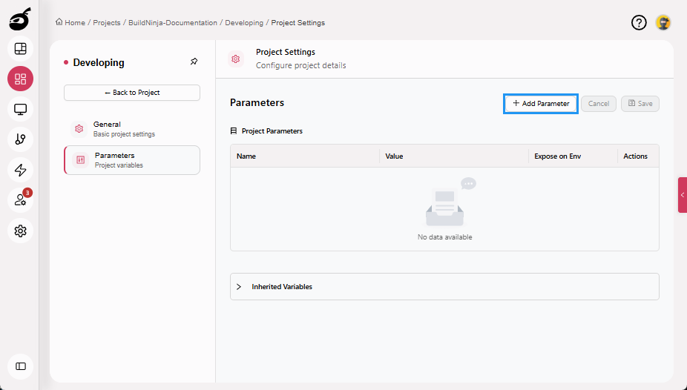The width and height of the screenshot is (687, 390).
Task: Click the Project Settings header gear icon
Action: click(236, 59)
